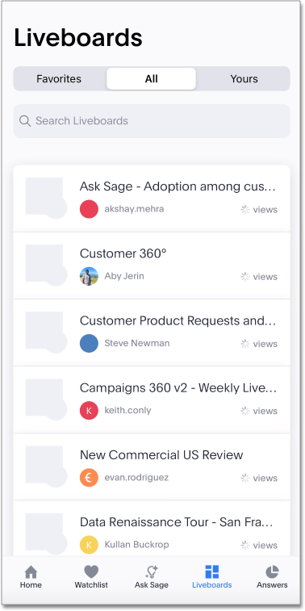Tap the search magnifier icon
Viewport: 305px width, 611px height.
coord(25,121)
